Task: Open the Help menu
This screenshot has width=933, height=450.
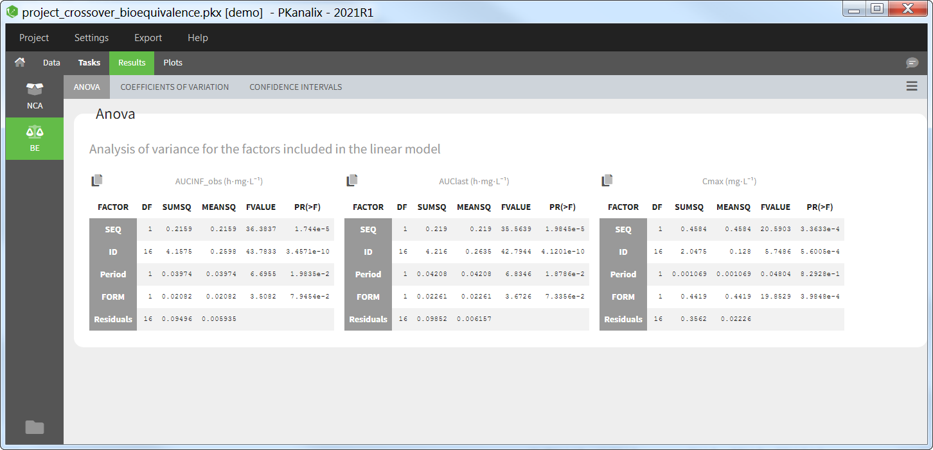Action: click(198, 38)
